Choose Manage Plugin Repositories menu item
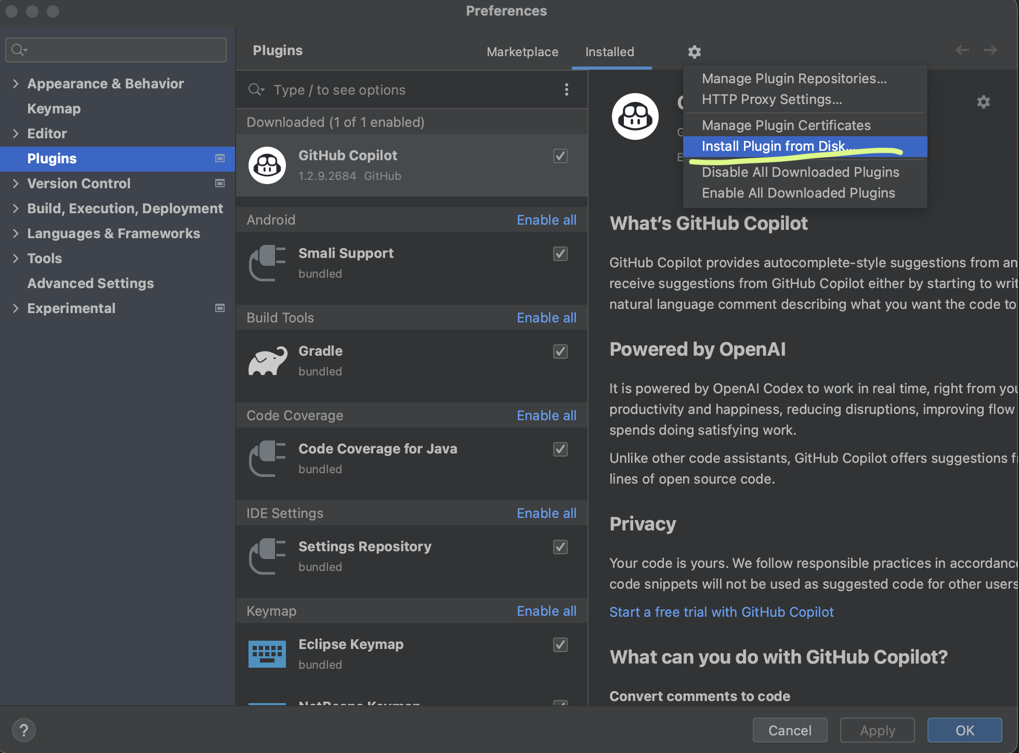 805,79
